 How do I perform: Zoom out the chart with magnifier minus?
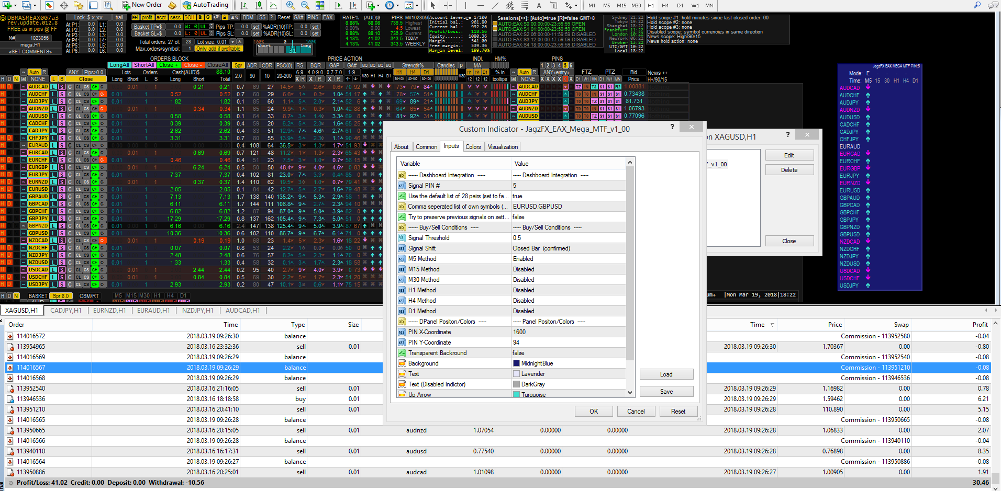pos(305,5)
